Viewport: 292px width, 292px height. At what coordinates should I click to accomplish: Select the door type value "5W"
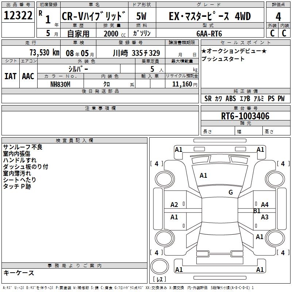pyautogui.click(x=142, y=16)
